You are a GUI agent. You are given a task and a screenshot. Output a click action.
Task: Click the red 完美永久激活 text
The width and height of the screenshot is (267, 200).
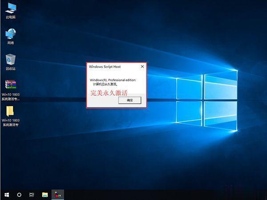(x=109, y=93)
